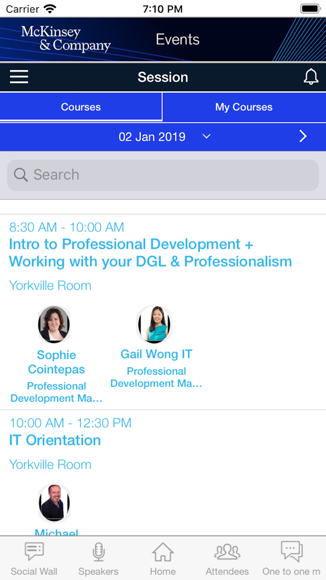Viewport: 326px width, 580px height.
Task: View Sophie Cointepas profile photo
Action: tap(54, 325)
